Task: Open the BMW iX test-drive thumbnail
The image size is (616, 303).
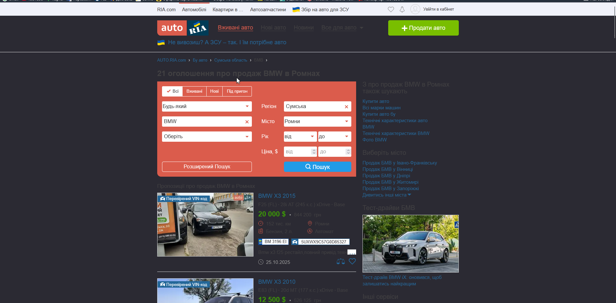Action: click(410, 243)
